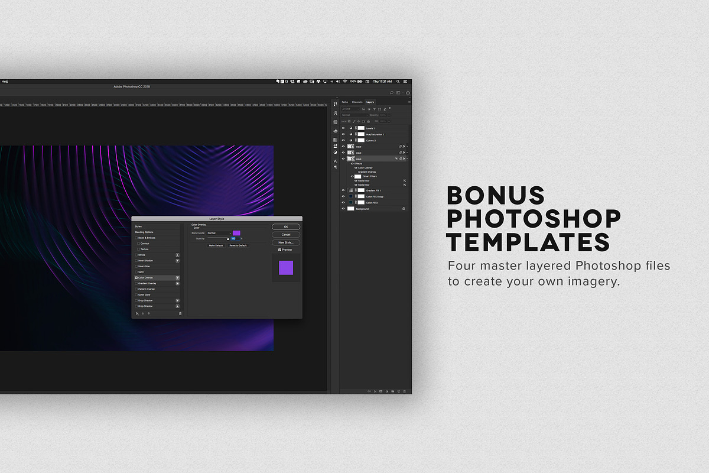
Task: Enable the Contour checkbox
Action: pos(139,244)
